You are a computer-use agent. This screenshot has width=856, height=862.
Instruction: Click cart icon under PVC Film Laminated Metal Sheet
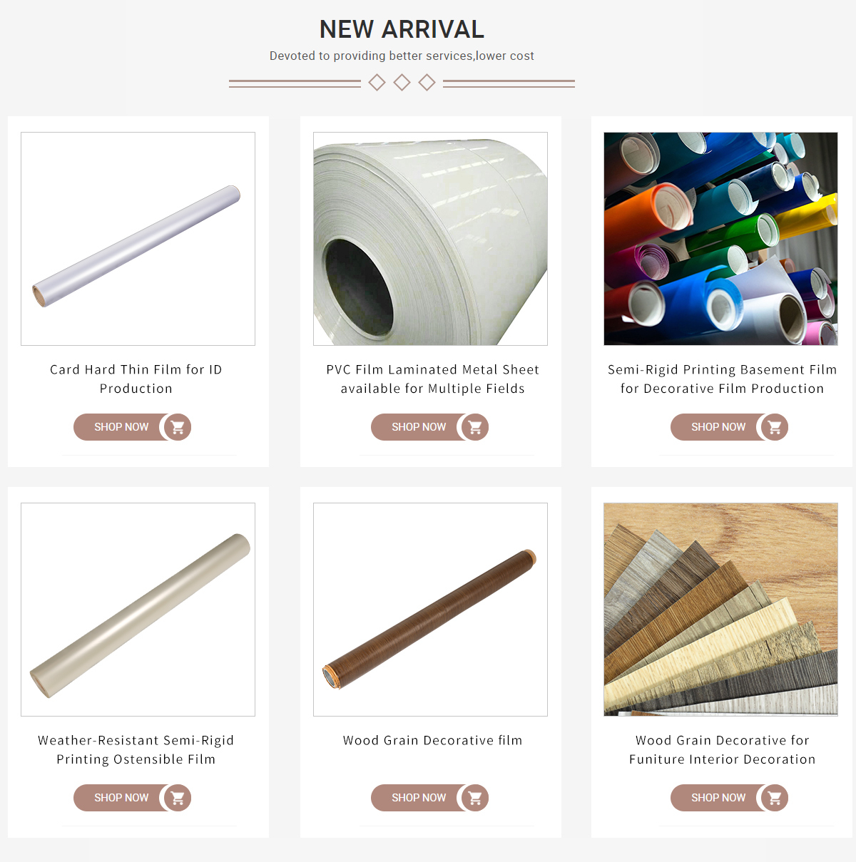pyautogui.click(x=475, y=427)
